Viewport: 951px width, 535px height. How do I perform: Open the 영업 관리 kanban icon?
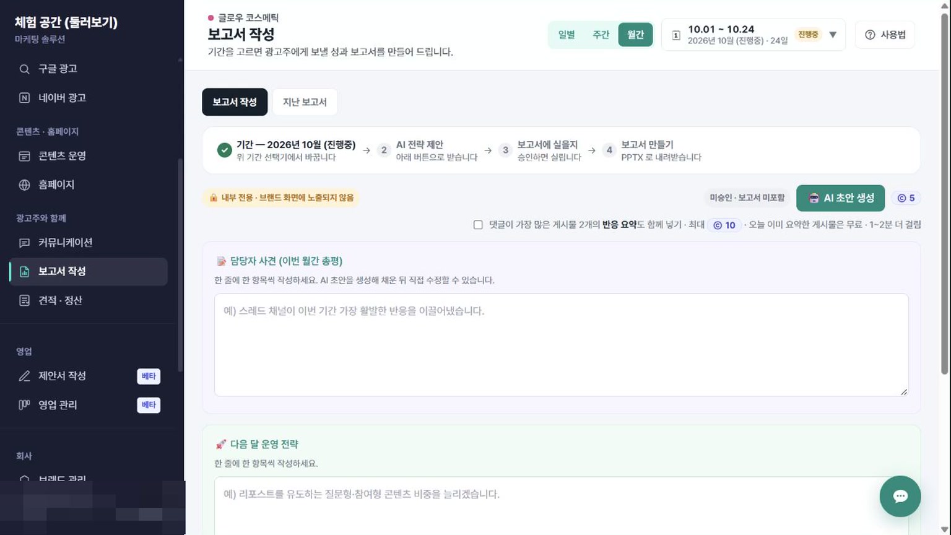pyautogui.click(x=24, y=405)
